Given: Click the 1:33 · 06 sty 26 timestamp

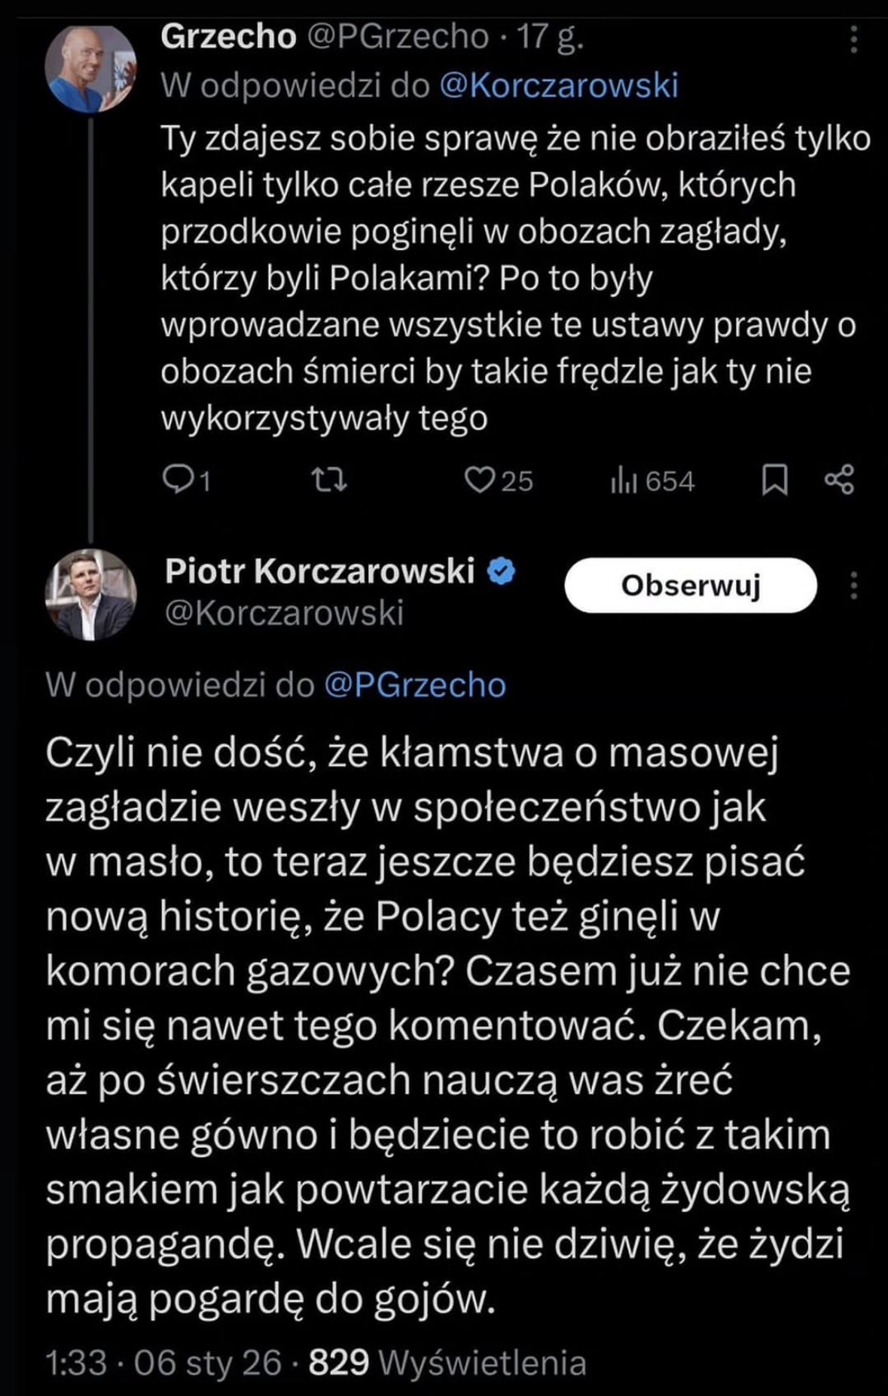Looking at the screenshot, I should coord(163,1363).
